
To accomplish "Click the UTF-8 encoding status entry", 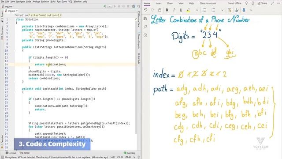I will click(128, 157).
